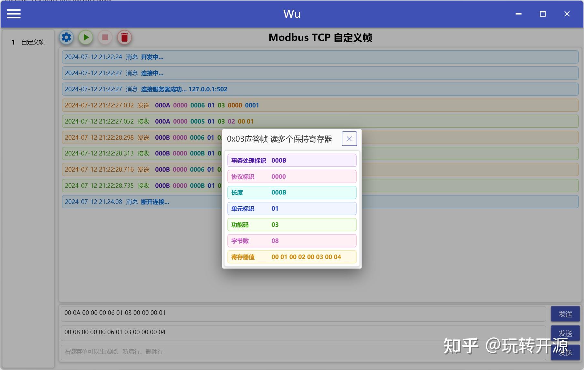The image size is (584, 370).
Task: Start the connection with the play icon
Action: click(86, 37)
